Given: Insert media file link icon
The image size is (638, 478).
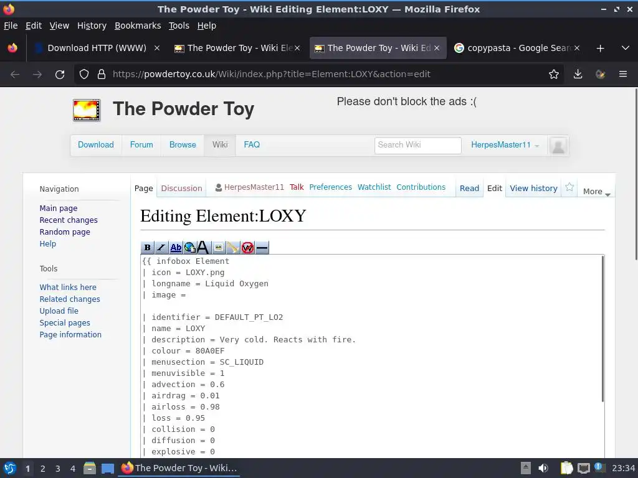Looking at the screenshot, I should (x=232, y=247).
